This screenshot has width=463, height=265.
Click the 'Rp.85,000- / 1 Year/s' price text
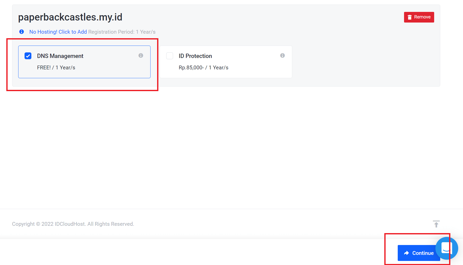(x=203, y=67)
